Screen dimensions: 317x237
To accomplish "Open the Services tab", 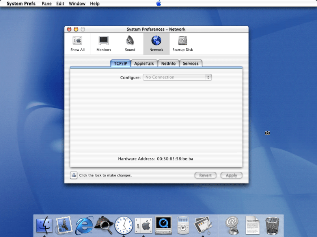I will coord(190,63).
